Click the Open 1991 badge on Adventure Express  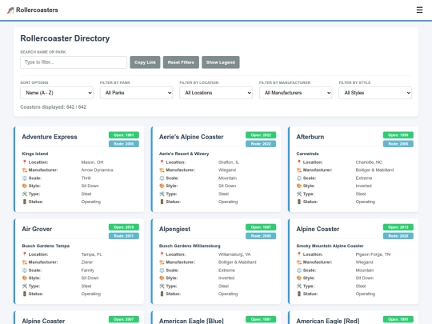click(x=124, y=135)
